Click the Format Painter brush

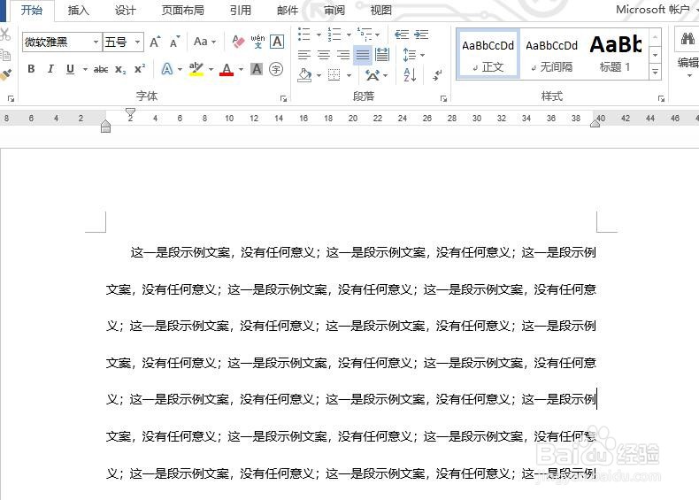5,75
